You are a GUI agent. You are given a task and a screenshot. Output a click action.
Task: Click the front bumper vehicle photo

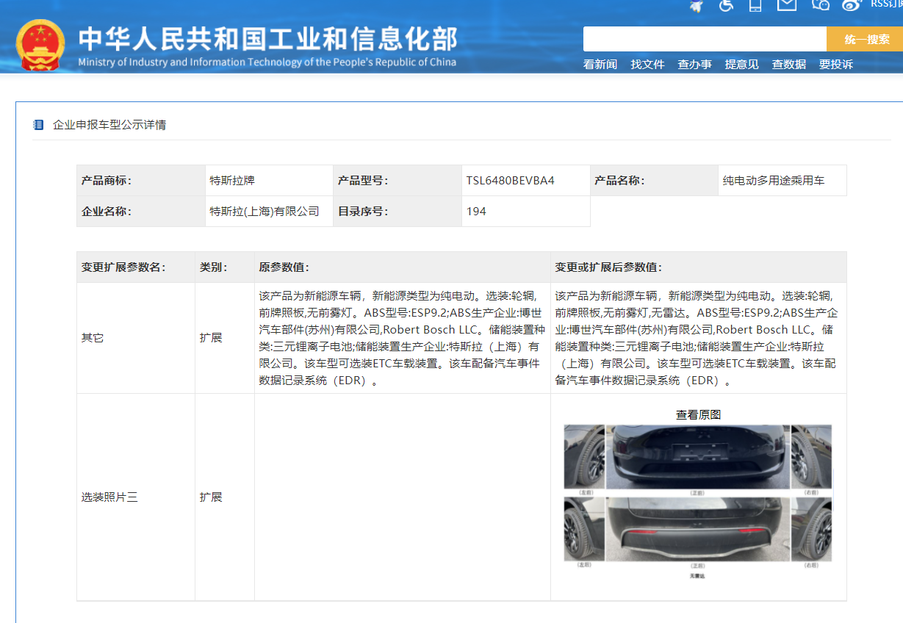point(697,456)
